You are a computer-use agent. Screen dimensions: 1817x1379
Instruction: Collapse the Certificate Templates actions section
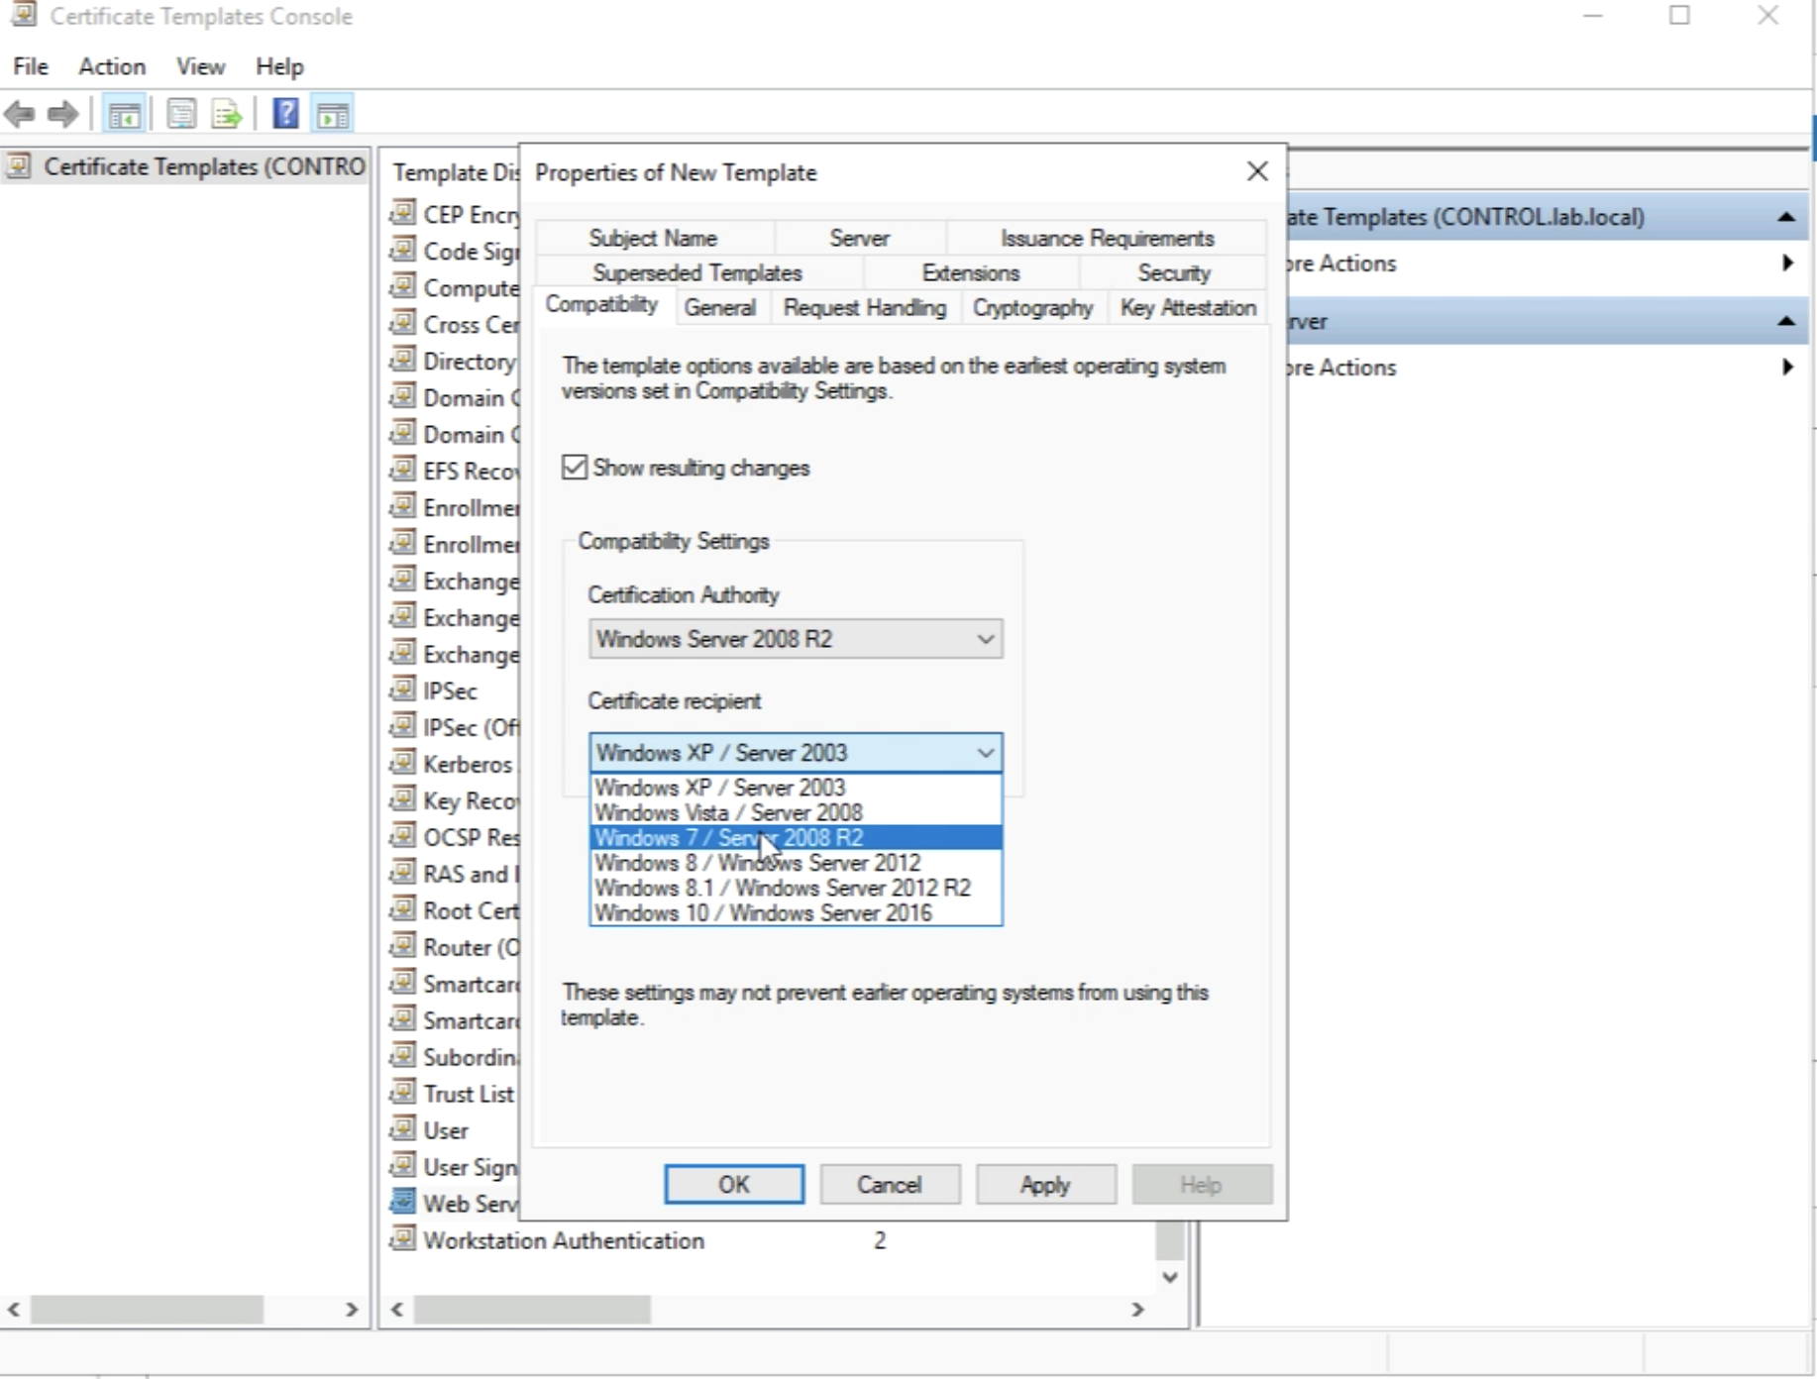(x=1786, y=217)
